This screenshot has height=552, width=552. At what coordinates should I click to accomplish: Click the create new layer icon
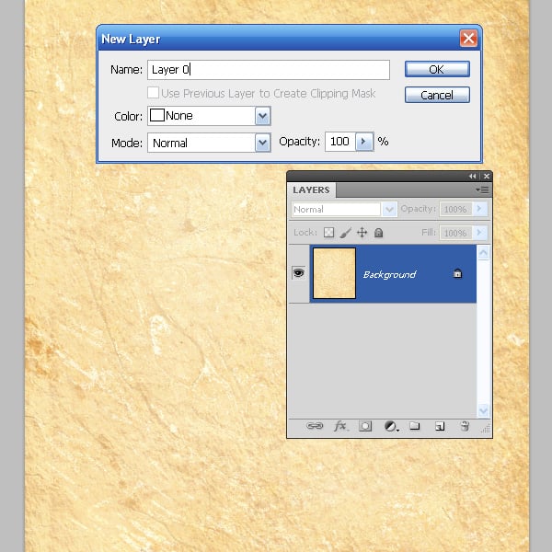point(440,427)
